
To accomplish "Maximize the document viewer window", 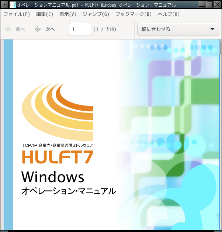I will pos(209,4).
